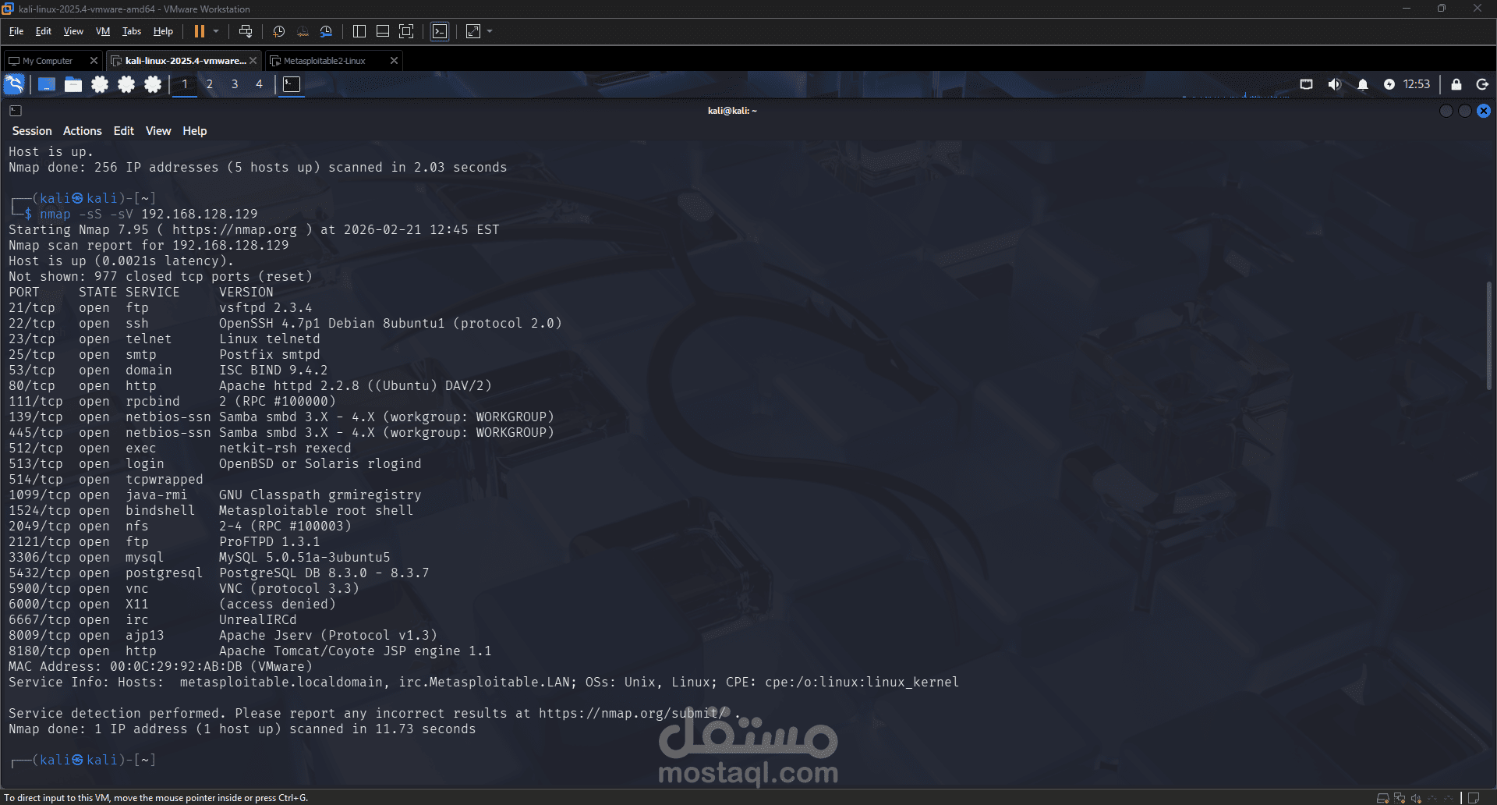The image size is (1497, 805).
Task: Switch to Kali workspace 2
Action: coord(210,84)
